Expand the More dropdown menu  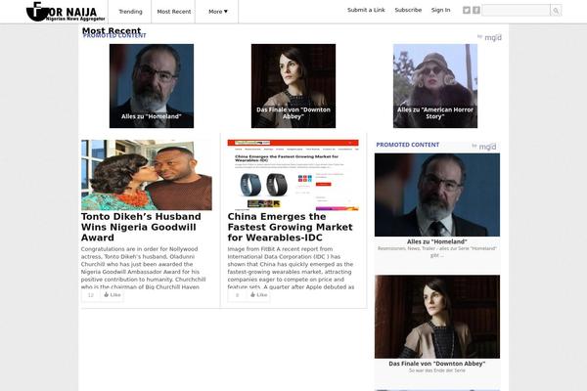click(218, 12)
